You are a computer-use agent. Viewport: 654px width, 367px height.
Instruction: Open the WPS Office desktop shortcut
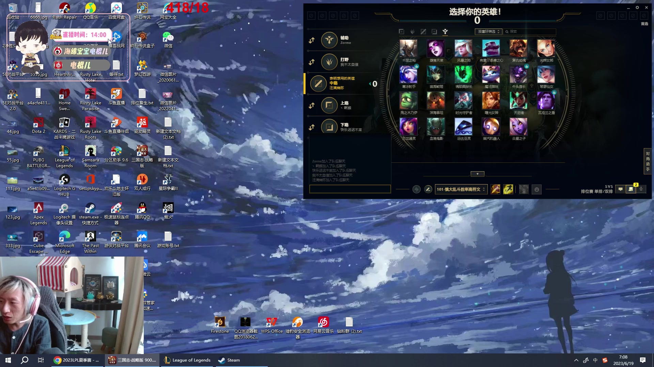pos(272,325)
